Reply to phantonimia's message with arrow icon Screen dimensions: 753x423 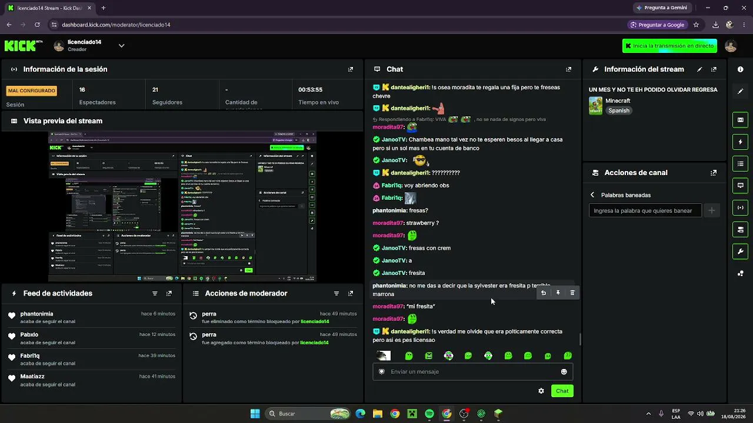pyautogui.click(x=544, y=293)
